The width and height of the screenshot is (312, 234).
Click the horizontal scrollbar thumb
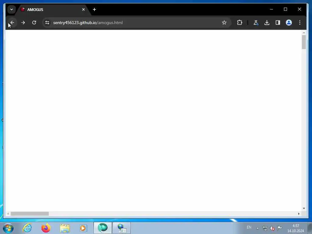pyautogui.click(x=30, y=214)
